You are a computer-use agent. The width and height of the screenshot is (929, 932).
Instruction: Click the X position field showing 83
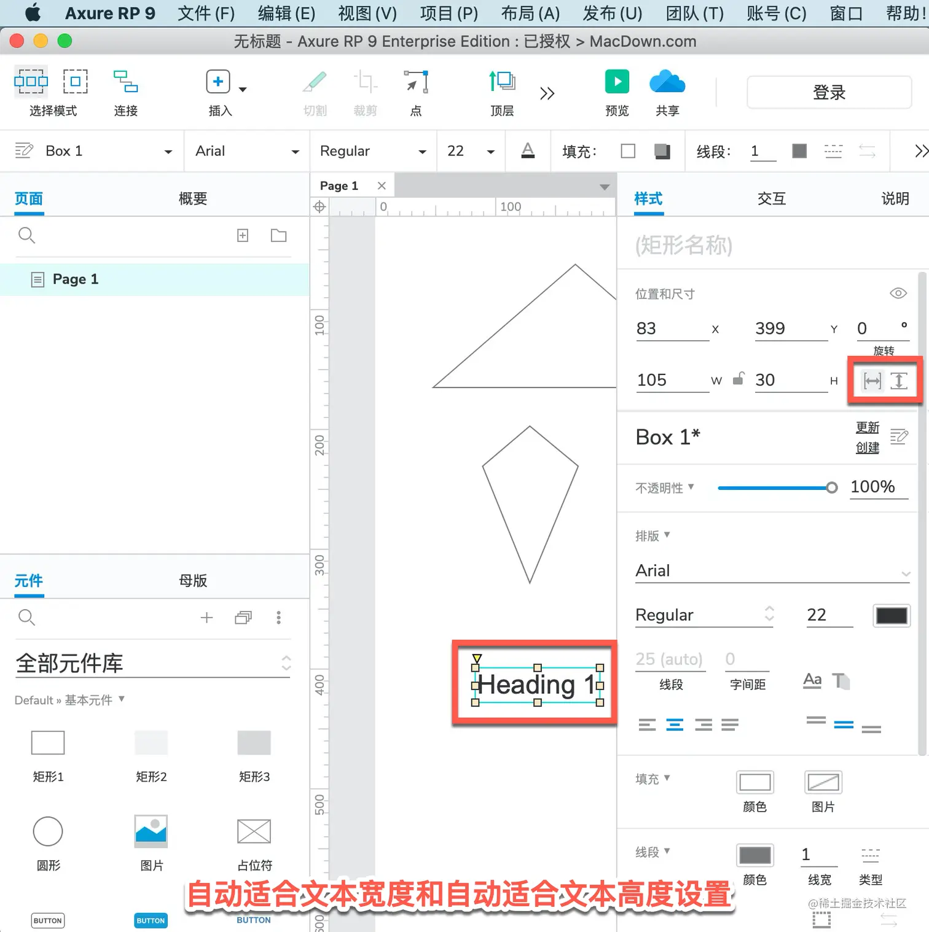(x=672, y=328)
